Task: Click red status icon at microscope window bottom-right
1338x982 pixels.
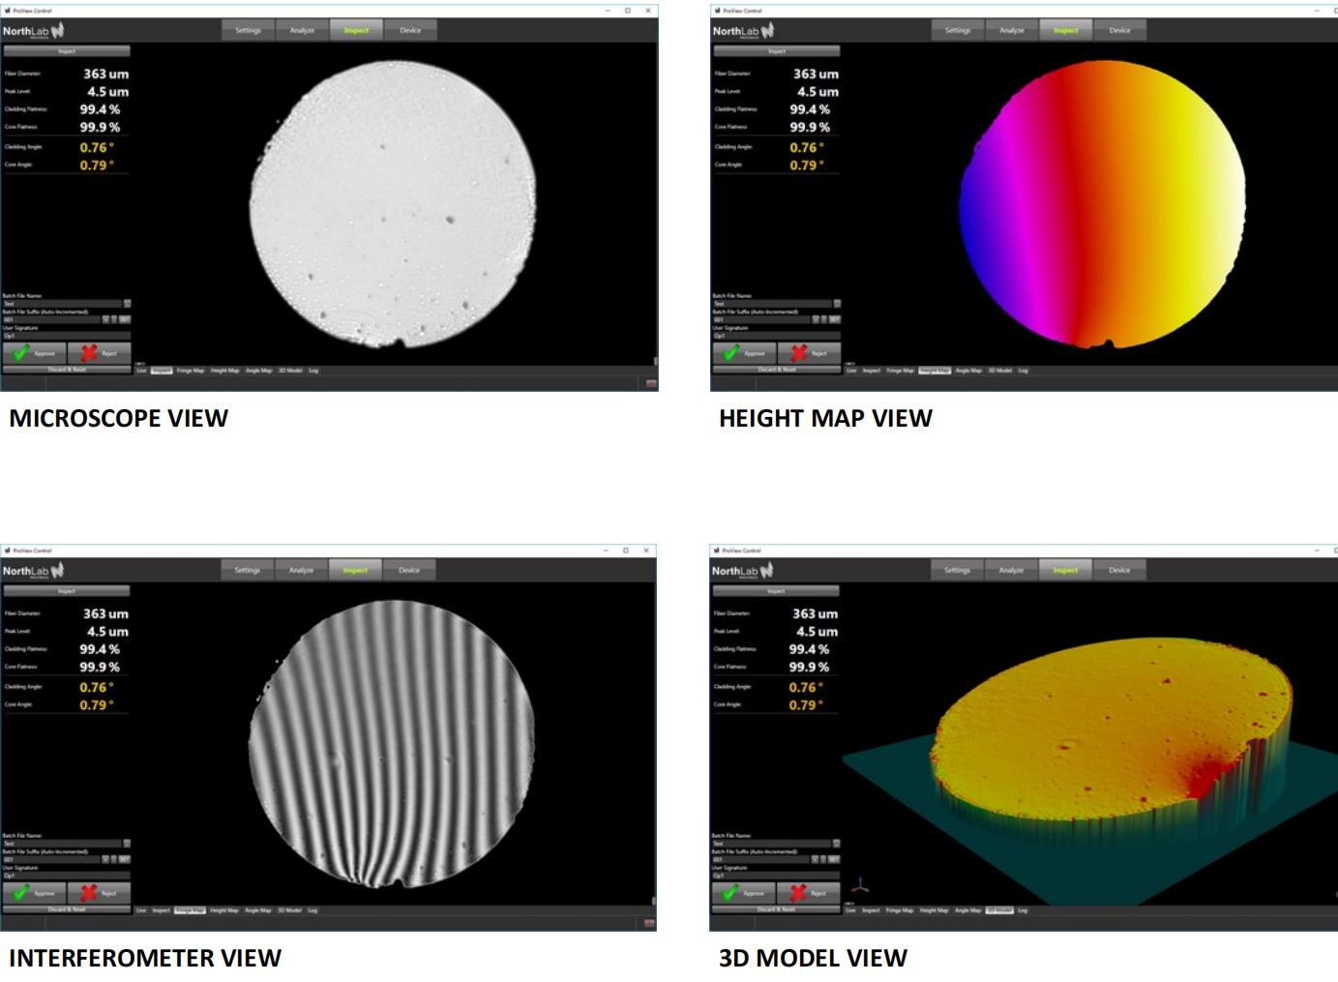Action: (651, 384)
